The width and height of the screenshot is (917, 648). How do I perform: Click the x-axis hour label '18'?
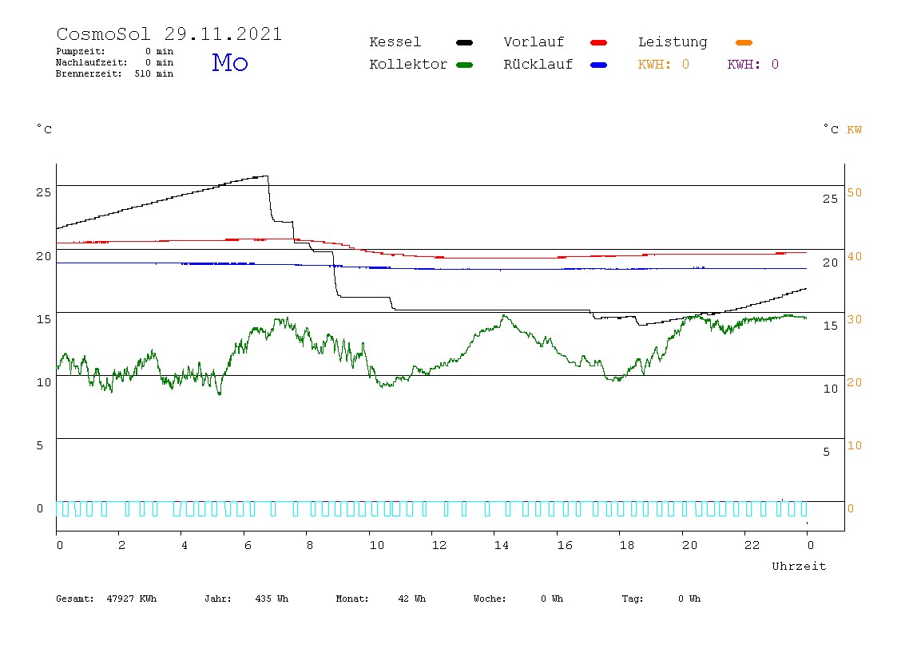click(626, 545)
